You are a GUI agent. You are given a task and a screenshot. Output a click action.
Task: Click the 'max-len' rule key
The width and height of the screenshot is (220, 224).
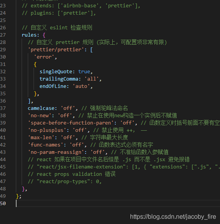pos(41,138)
